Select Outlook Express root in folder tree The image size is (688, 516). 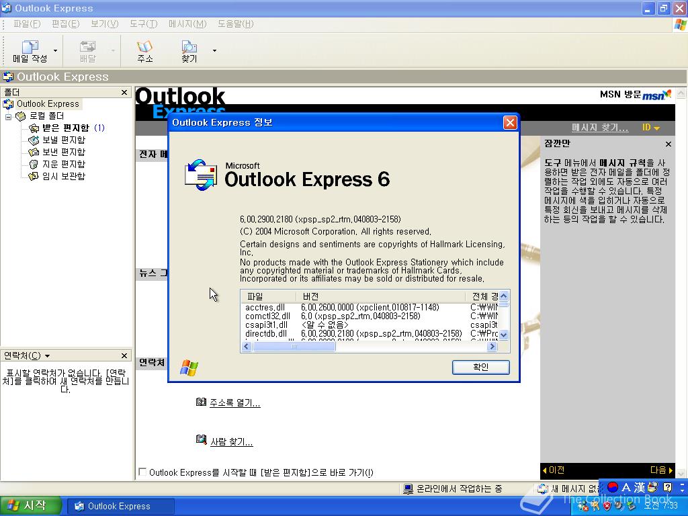point(48,104)
